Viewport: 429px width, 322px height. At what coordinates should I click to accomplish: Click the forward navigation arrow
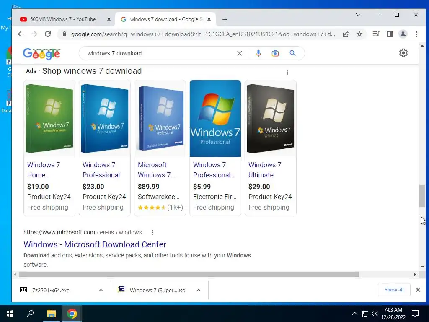[x=34, y=34]
